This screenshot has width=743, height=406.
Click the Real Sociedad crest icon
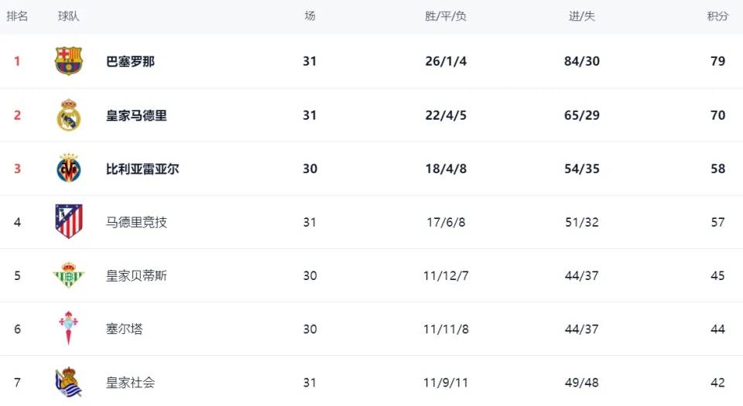point(68,382)
